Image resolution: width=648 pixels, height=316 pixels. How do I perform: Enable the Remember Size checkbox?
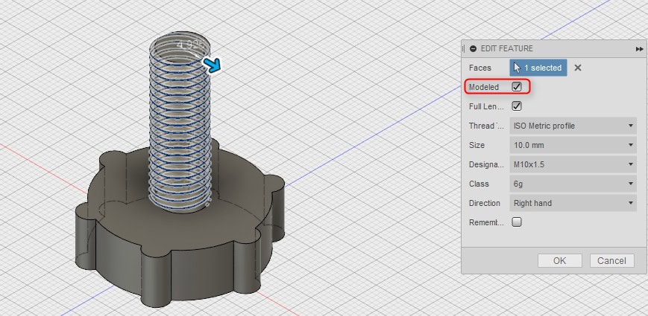pyautogui.click(x=517, y=222)
